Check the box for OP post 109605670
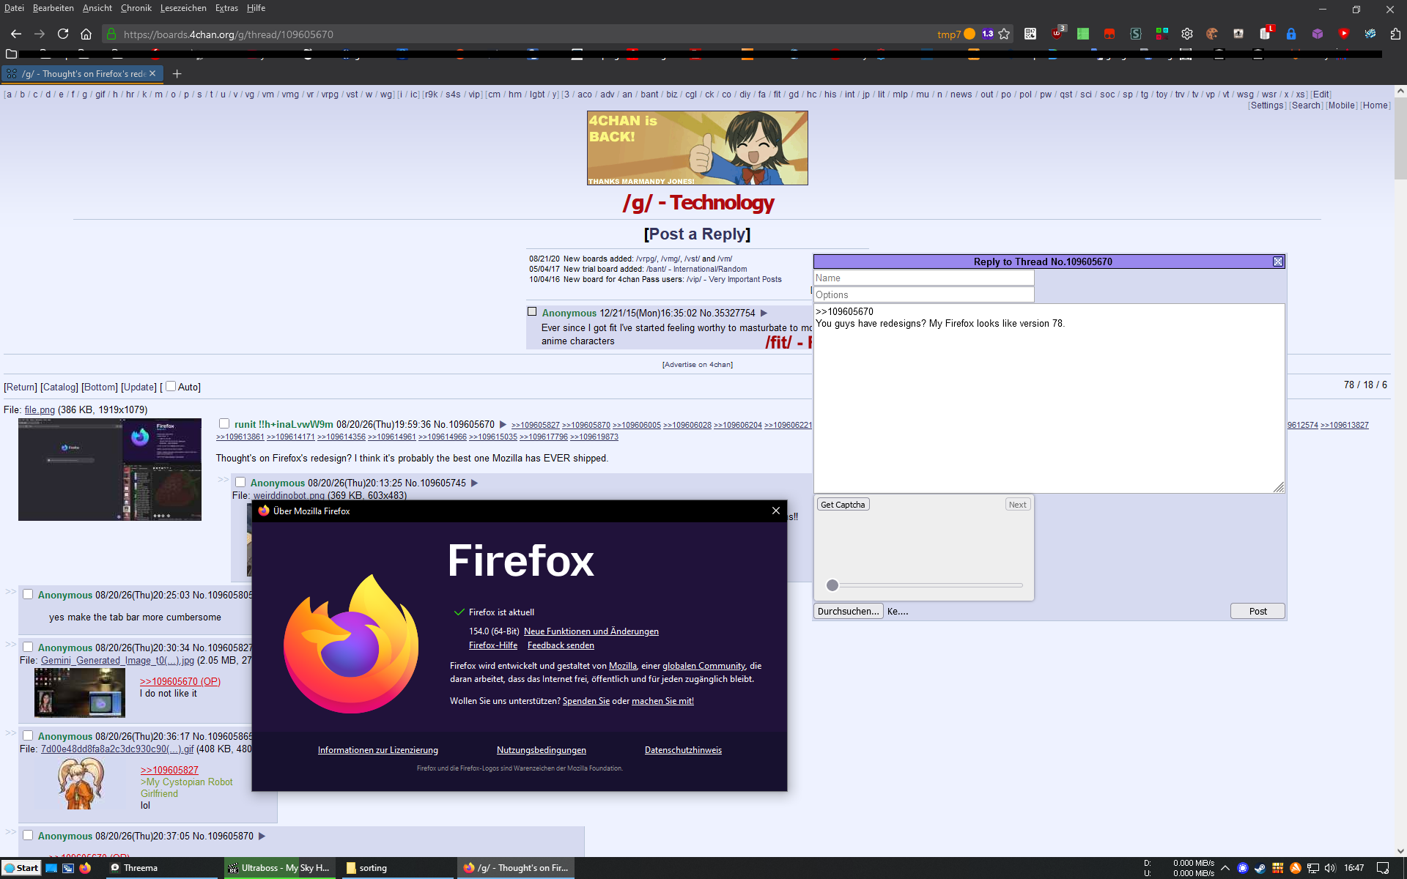1407x879 pixels. coord(224,423)
